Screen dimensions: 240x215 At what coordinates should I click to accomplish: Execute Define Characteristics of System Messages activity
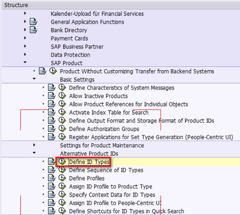pyautogui.click(x=62, y=88)
